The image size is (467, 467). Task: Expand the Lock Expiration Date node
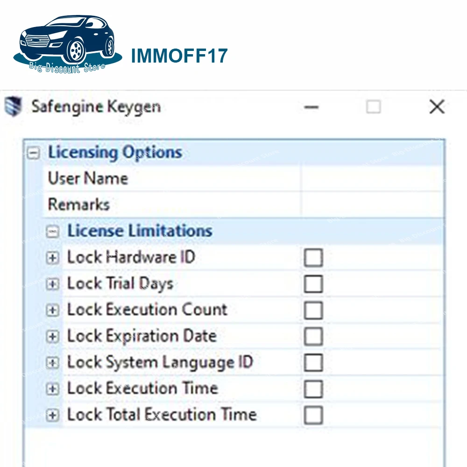click(x=53, y=336)
